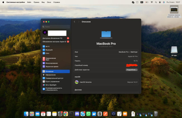Open Reminders from the dock
This screenshot has height=118, width=182.
(x=49, y=114)
